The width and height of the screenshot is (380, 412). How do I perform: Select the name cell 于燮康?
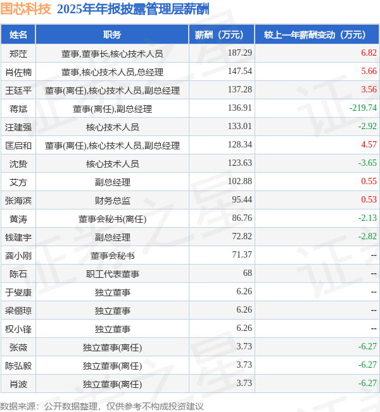(x=18, y=292)
